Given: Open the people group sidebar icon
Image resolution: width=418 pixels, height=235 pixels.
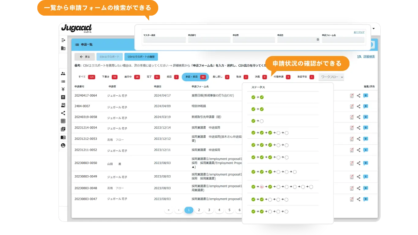Looking at the screenshot, I should pyautogui.click(x=63, y=73).
